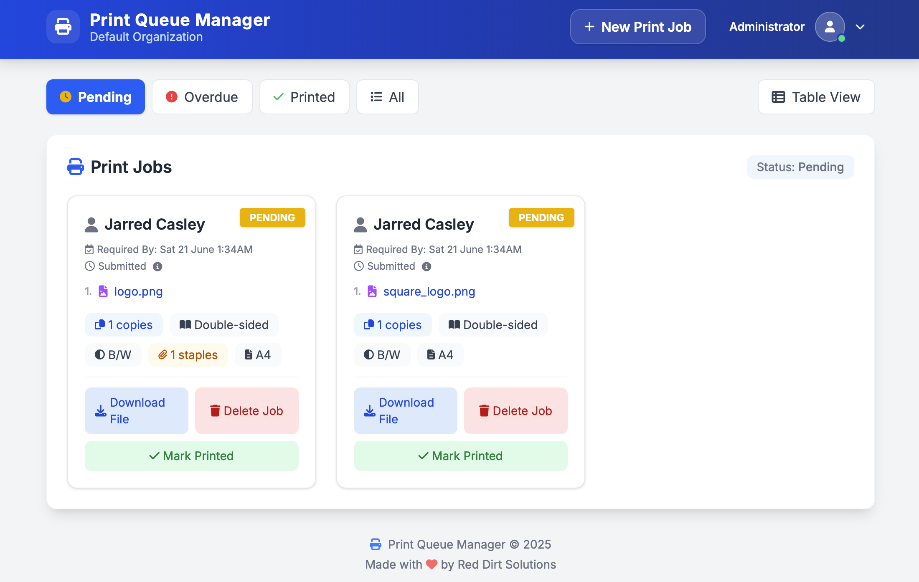919x582 pixels.
Task: Click the info icon next to Submitted in logo.png card
Action: (x=157, y=266)
